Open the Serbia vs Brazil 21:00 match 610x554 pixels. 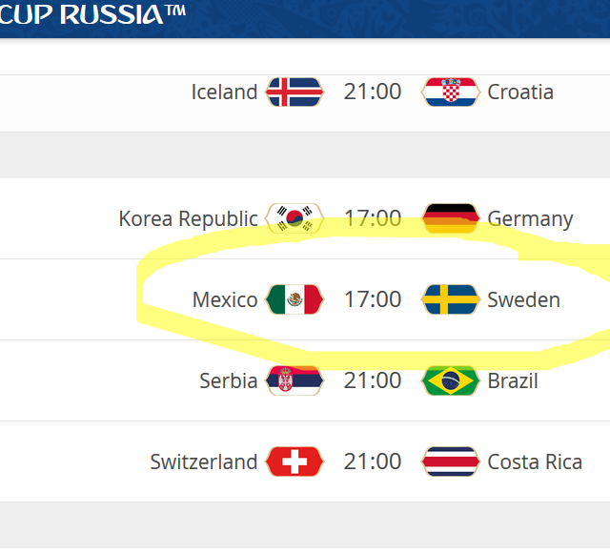tap(373, 380)
